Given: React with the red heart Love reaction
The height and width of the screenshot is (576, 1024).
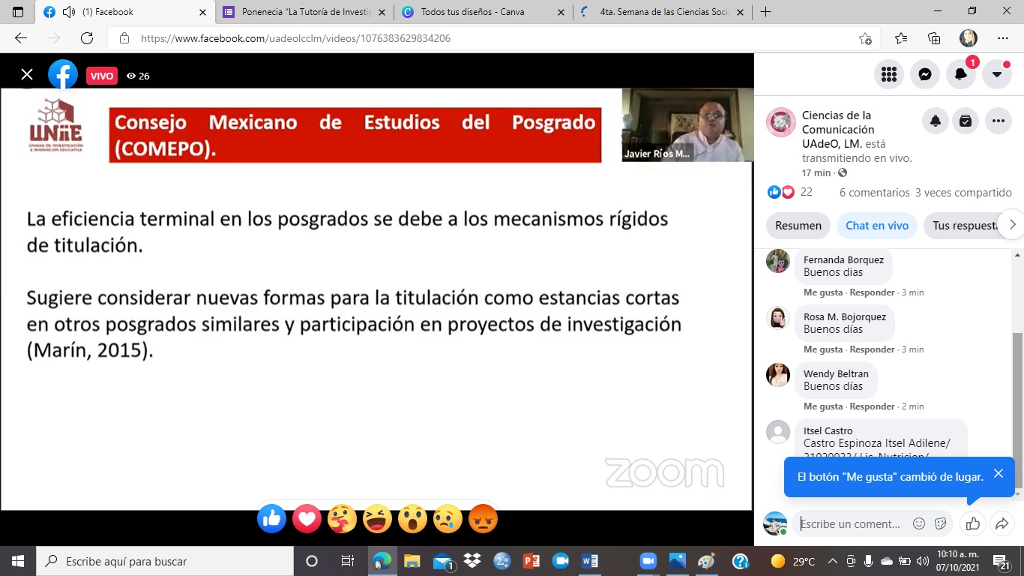Looking at the screenshot, I should pyautogui.click(x=307, y=518).
